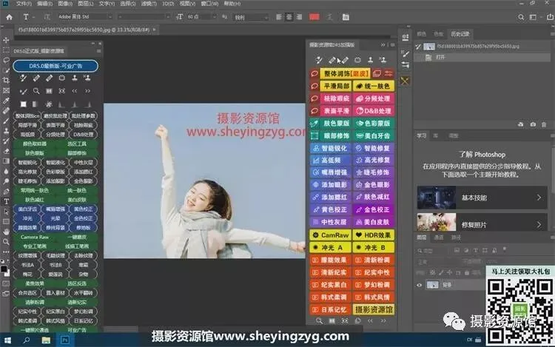Open the font size dropdown showing 60 点
555x347 pixels.
[202, 17]
